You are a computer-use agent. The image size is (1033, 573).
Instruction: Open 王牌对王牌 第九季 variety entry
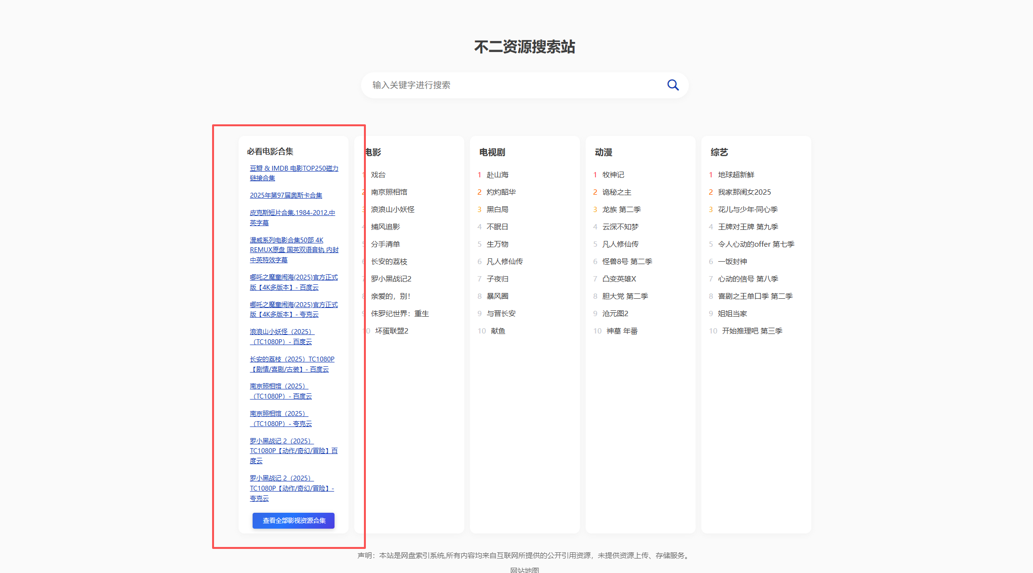748,227
